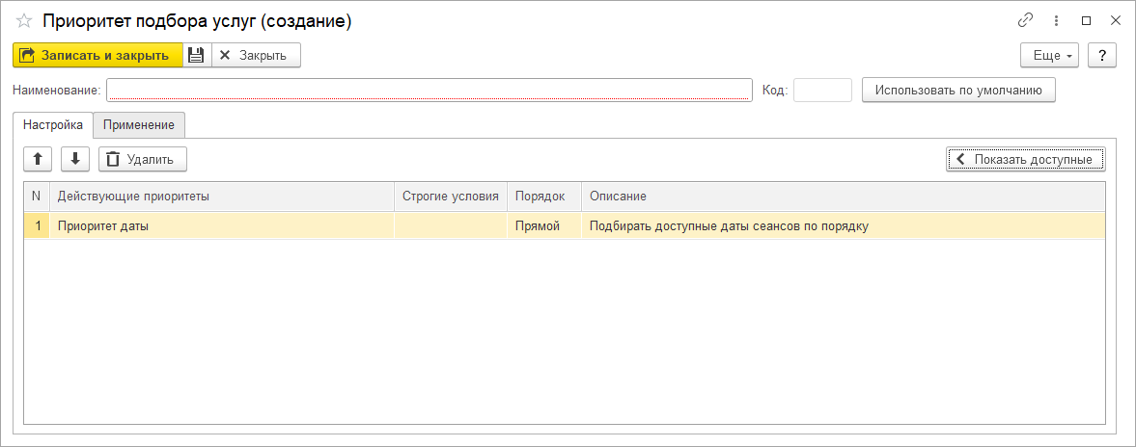Open the three-dot window menu
Image resolution: width=1136 pixels, height=447 pixels.
point(1057,21)
